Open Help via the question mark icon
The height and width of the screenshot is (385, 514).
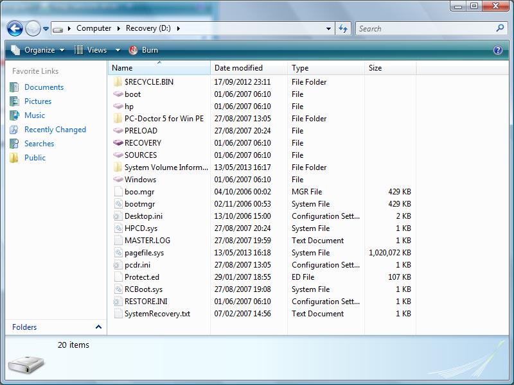(497, 50)
